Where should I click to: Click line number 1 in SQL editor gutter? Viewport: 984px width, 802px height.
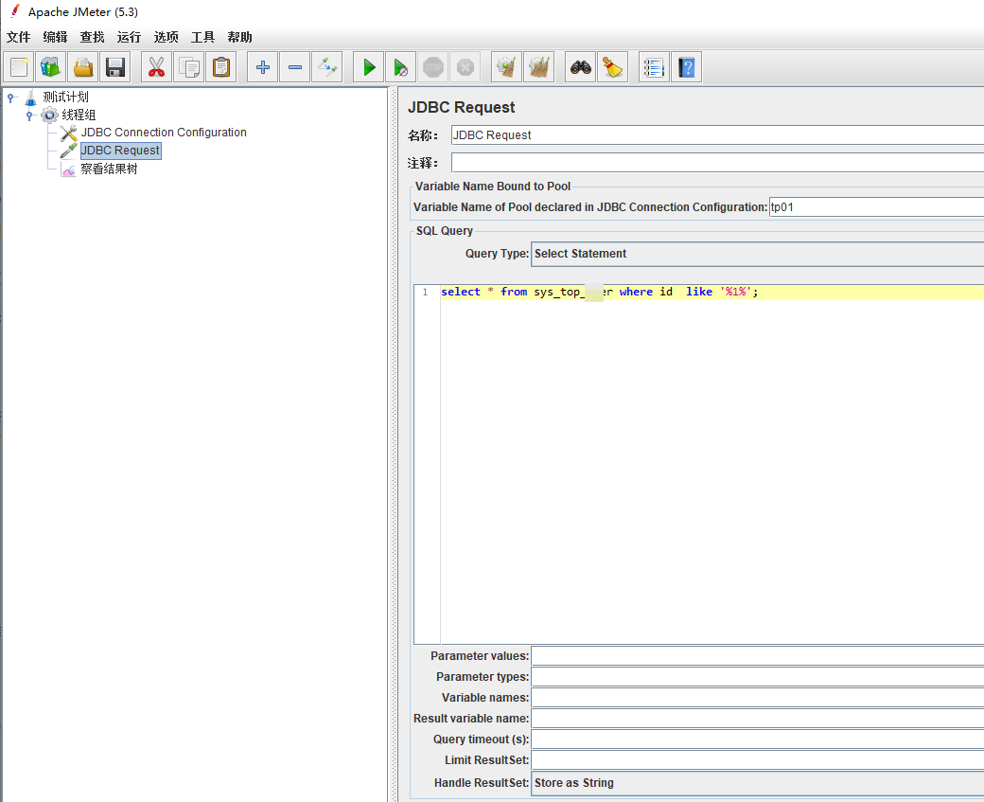click(x=426, y=292)
